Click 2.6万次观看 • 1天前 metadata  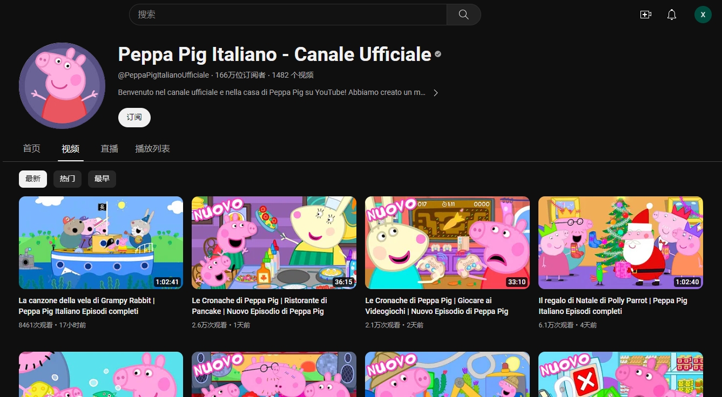tap(221, 325)
